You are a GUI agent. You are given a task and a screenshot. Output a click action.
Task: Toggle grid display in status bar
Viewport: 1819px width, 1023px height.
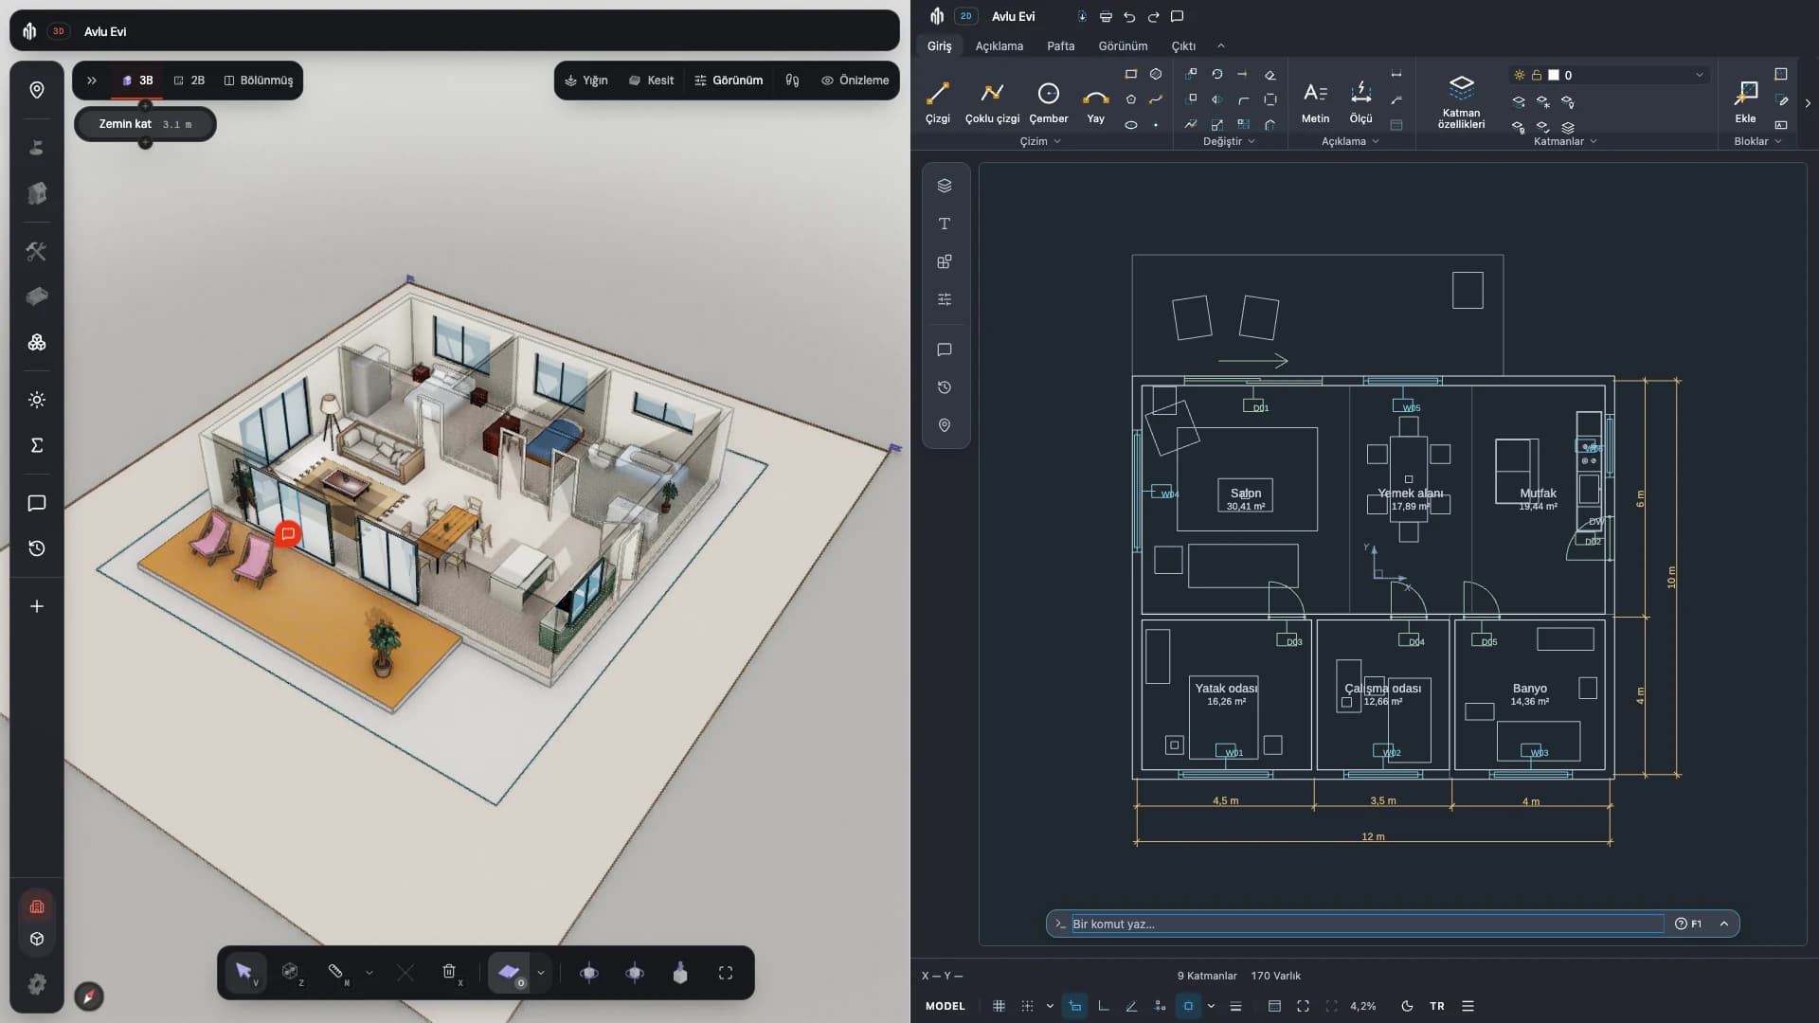[x=999, y=1006]
